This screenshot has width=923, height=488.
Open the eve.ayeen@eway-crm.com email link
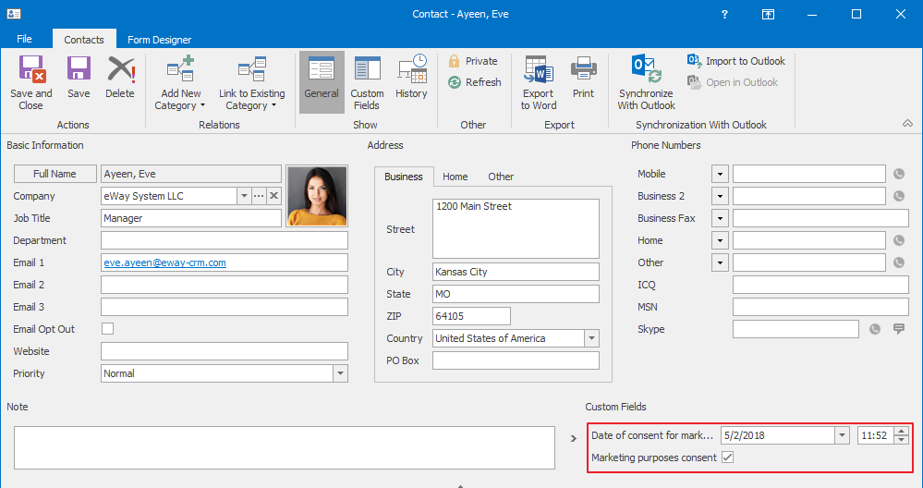click(x=165, y=262)
